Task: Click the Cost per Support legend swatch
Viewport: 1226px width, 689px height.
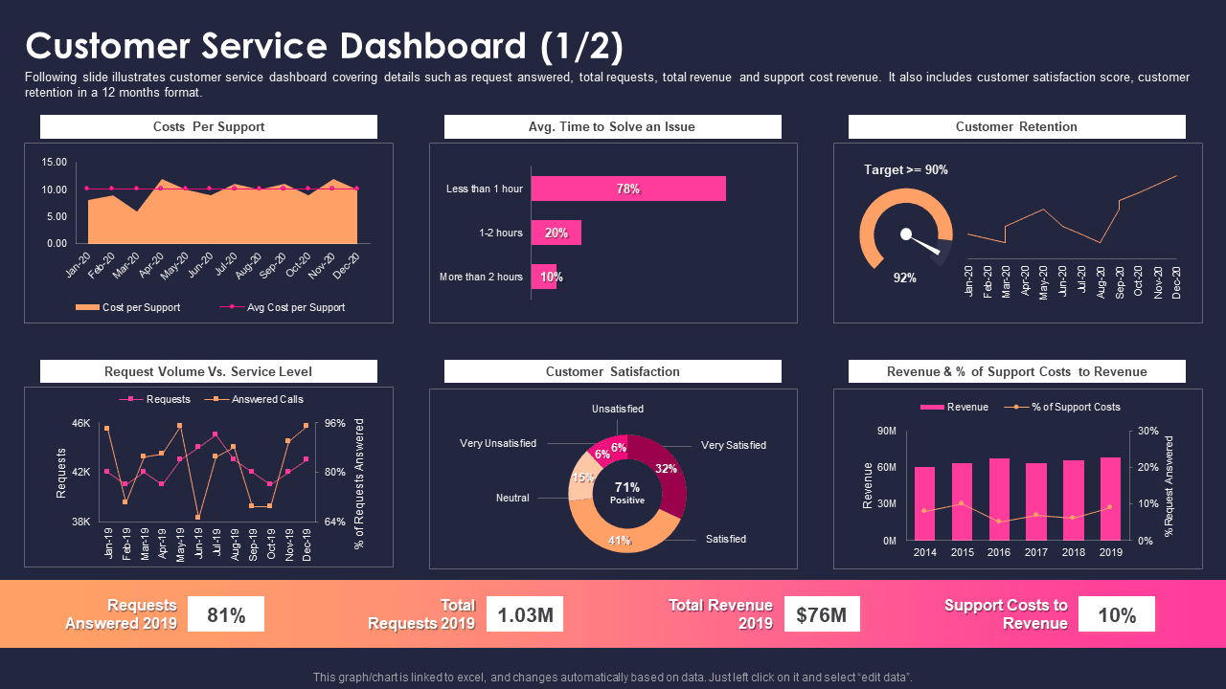Action: (86, 307)
